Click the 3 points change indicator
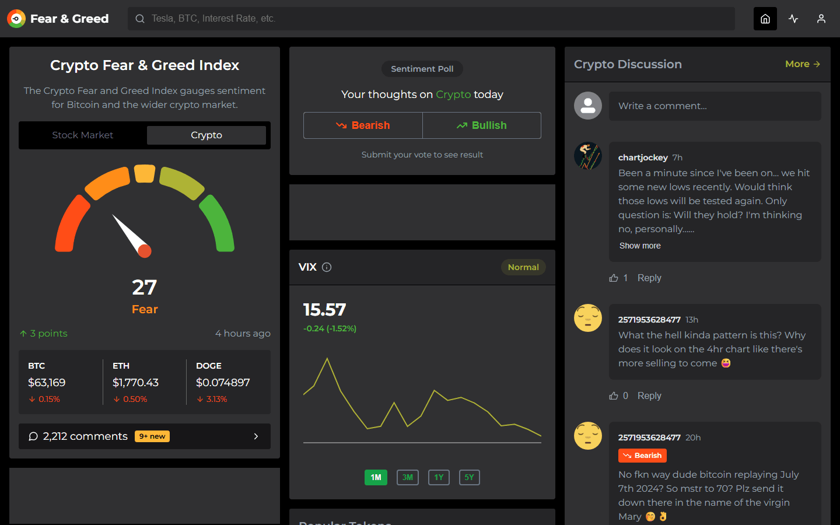The width and height of the screenshot is (840, 525). pos(44,334)
